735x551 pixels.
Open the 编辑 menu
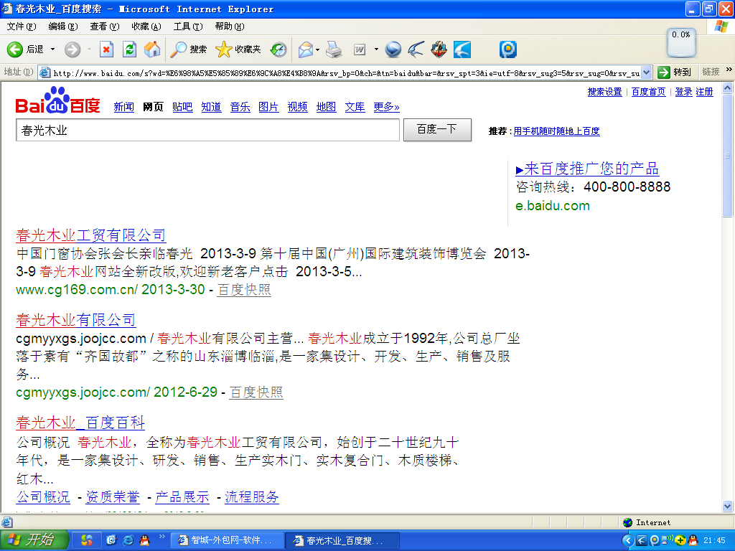coord(63,27)
